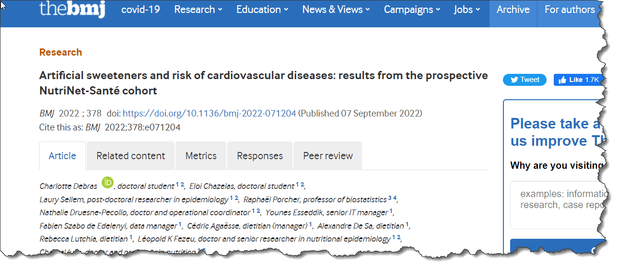The height and width of the screenshot is (268, 618).
Task: Expand the Research dropdown menu
Action: pyautogui.click(x=198, y=10)
